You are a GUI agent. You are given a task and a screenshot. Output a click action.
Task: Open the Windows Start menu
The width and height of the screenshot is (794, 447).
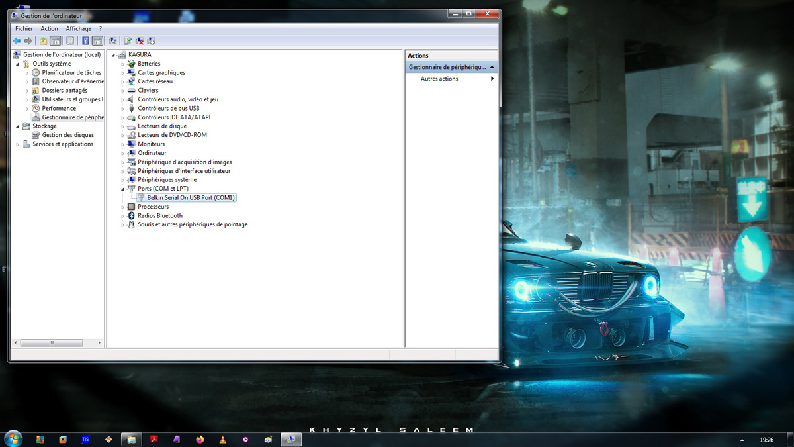13,438
